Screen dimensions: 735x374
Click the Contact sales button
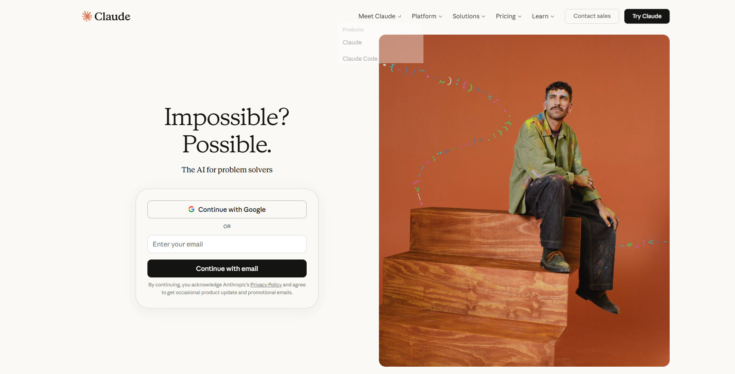(x=592, y=16)
